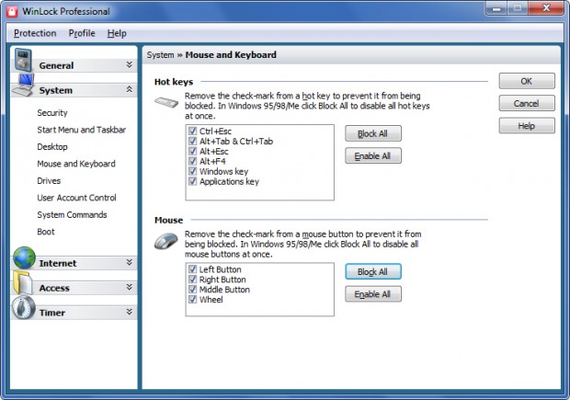Click Enable All for mouse buttons
Image resolution: width=570 pixels, height=400 pixels.
373,294
